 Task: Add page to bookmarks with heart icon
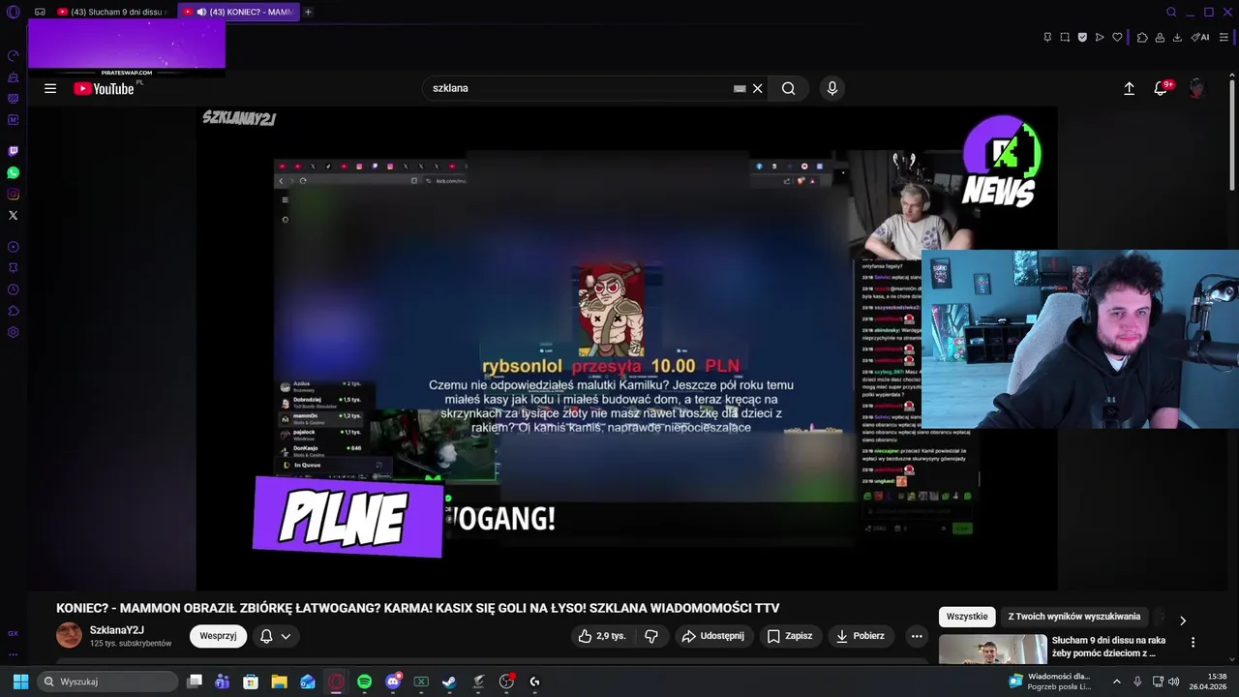click(x=1117, y=37)
